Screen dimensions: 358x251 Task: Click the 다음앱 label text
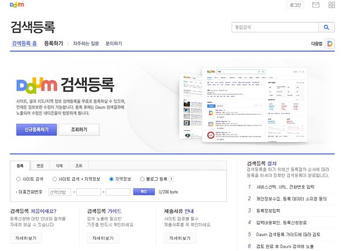pos(316,43)
